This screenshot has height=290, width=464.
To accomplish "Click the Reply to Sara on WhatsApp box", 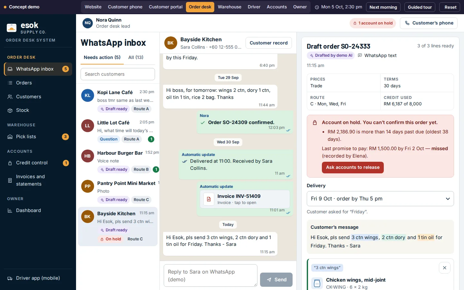I will pyautogui.click(x=210, y=275).
